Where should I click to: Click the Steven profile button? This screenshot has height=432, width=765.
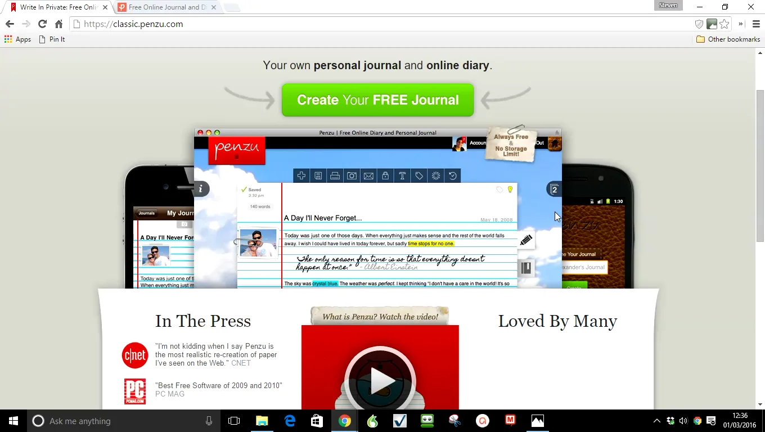pos(668,5)
